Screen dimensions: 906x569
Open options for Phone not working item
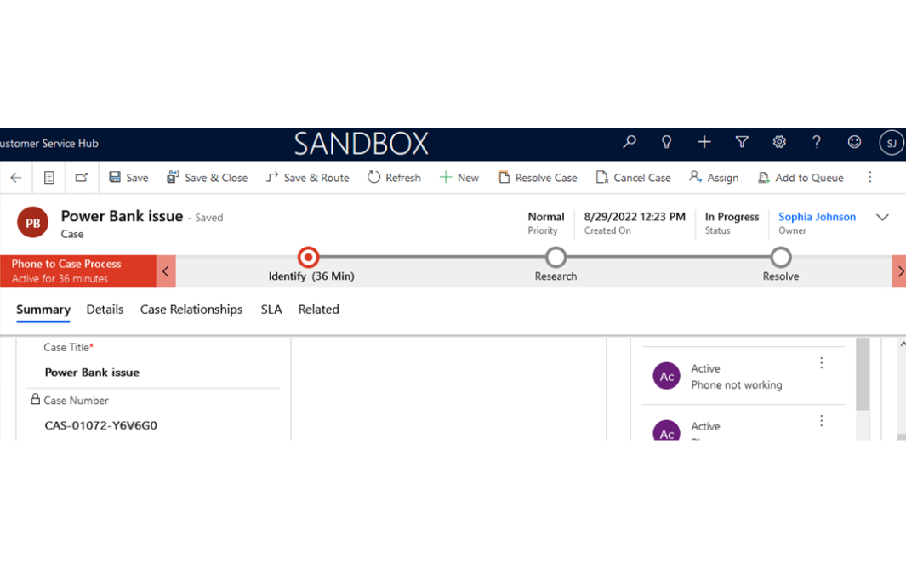822,363
